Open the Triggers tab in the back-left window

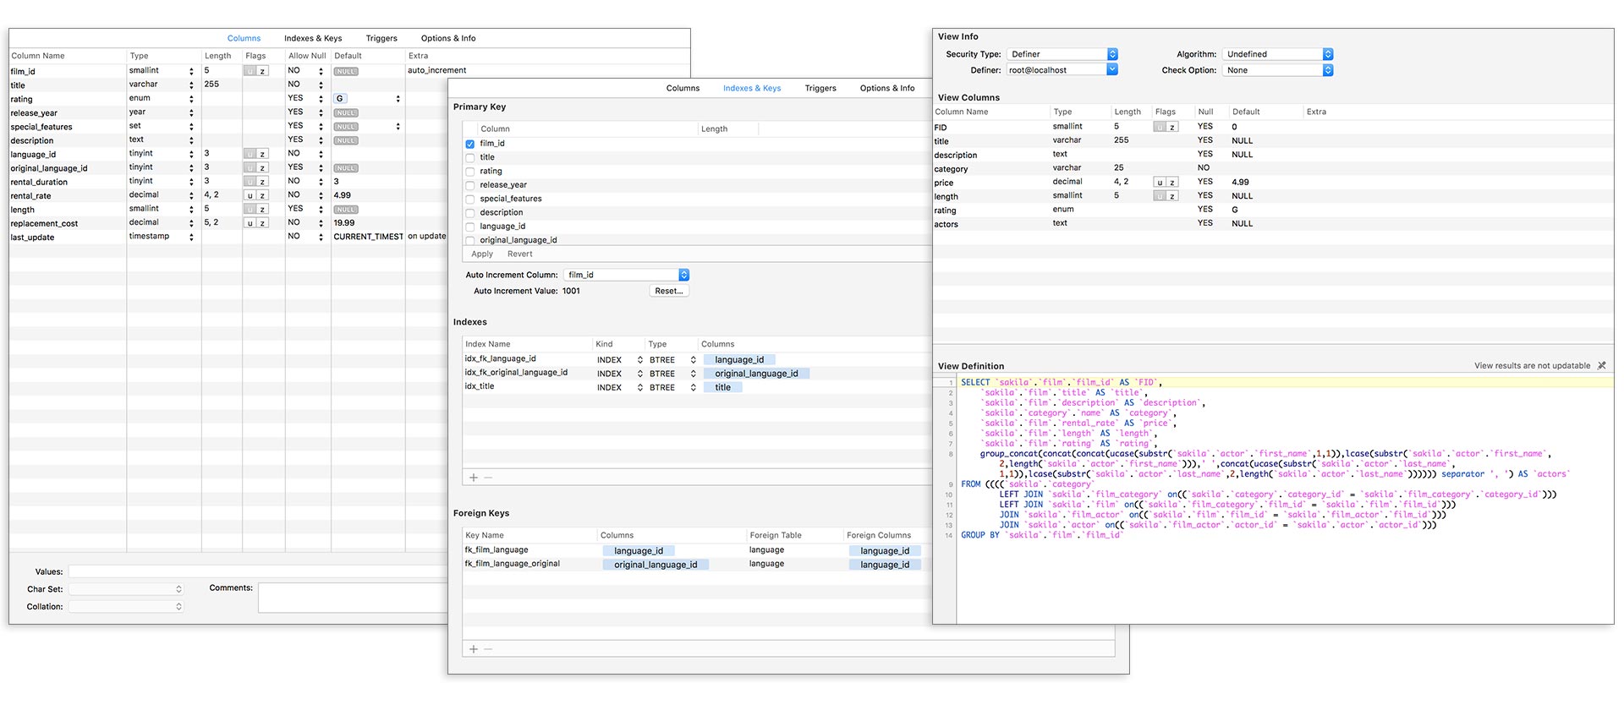[381, 38]
